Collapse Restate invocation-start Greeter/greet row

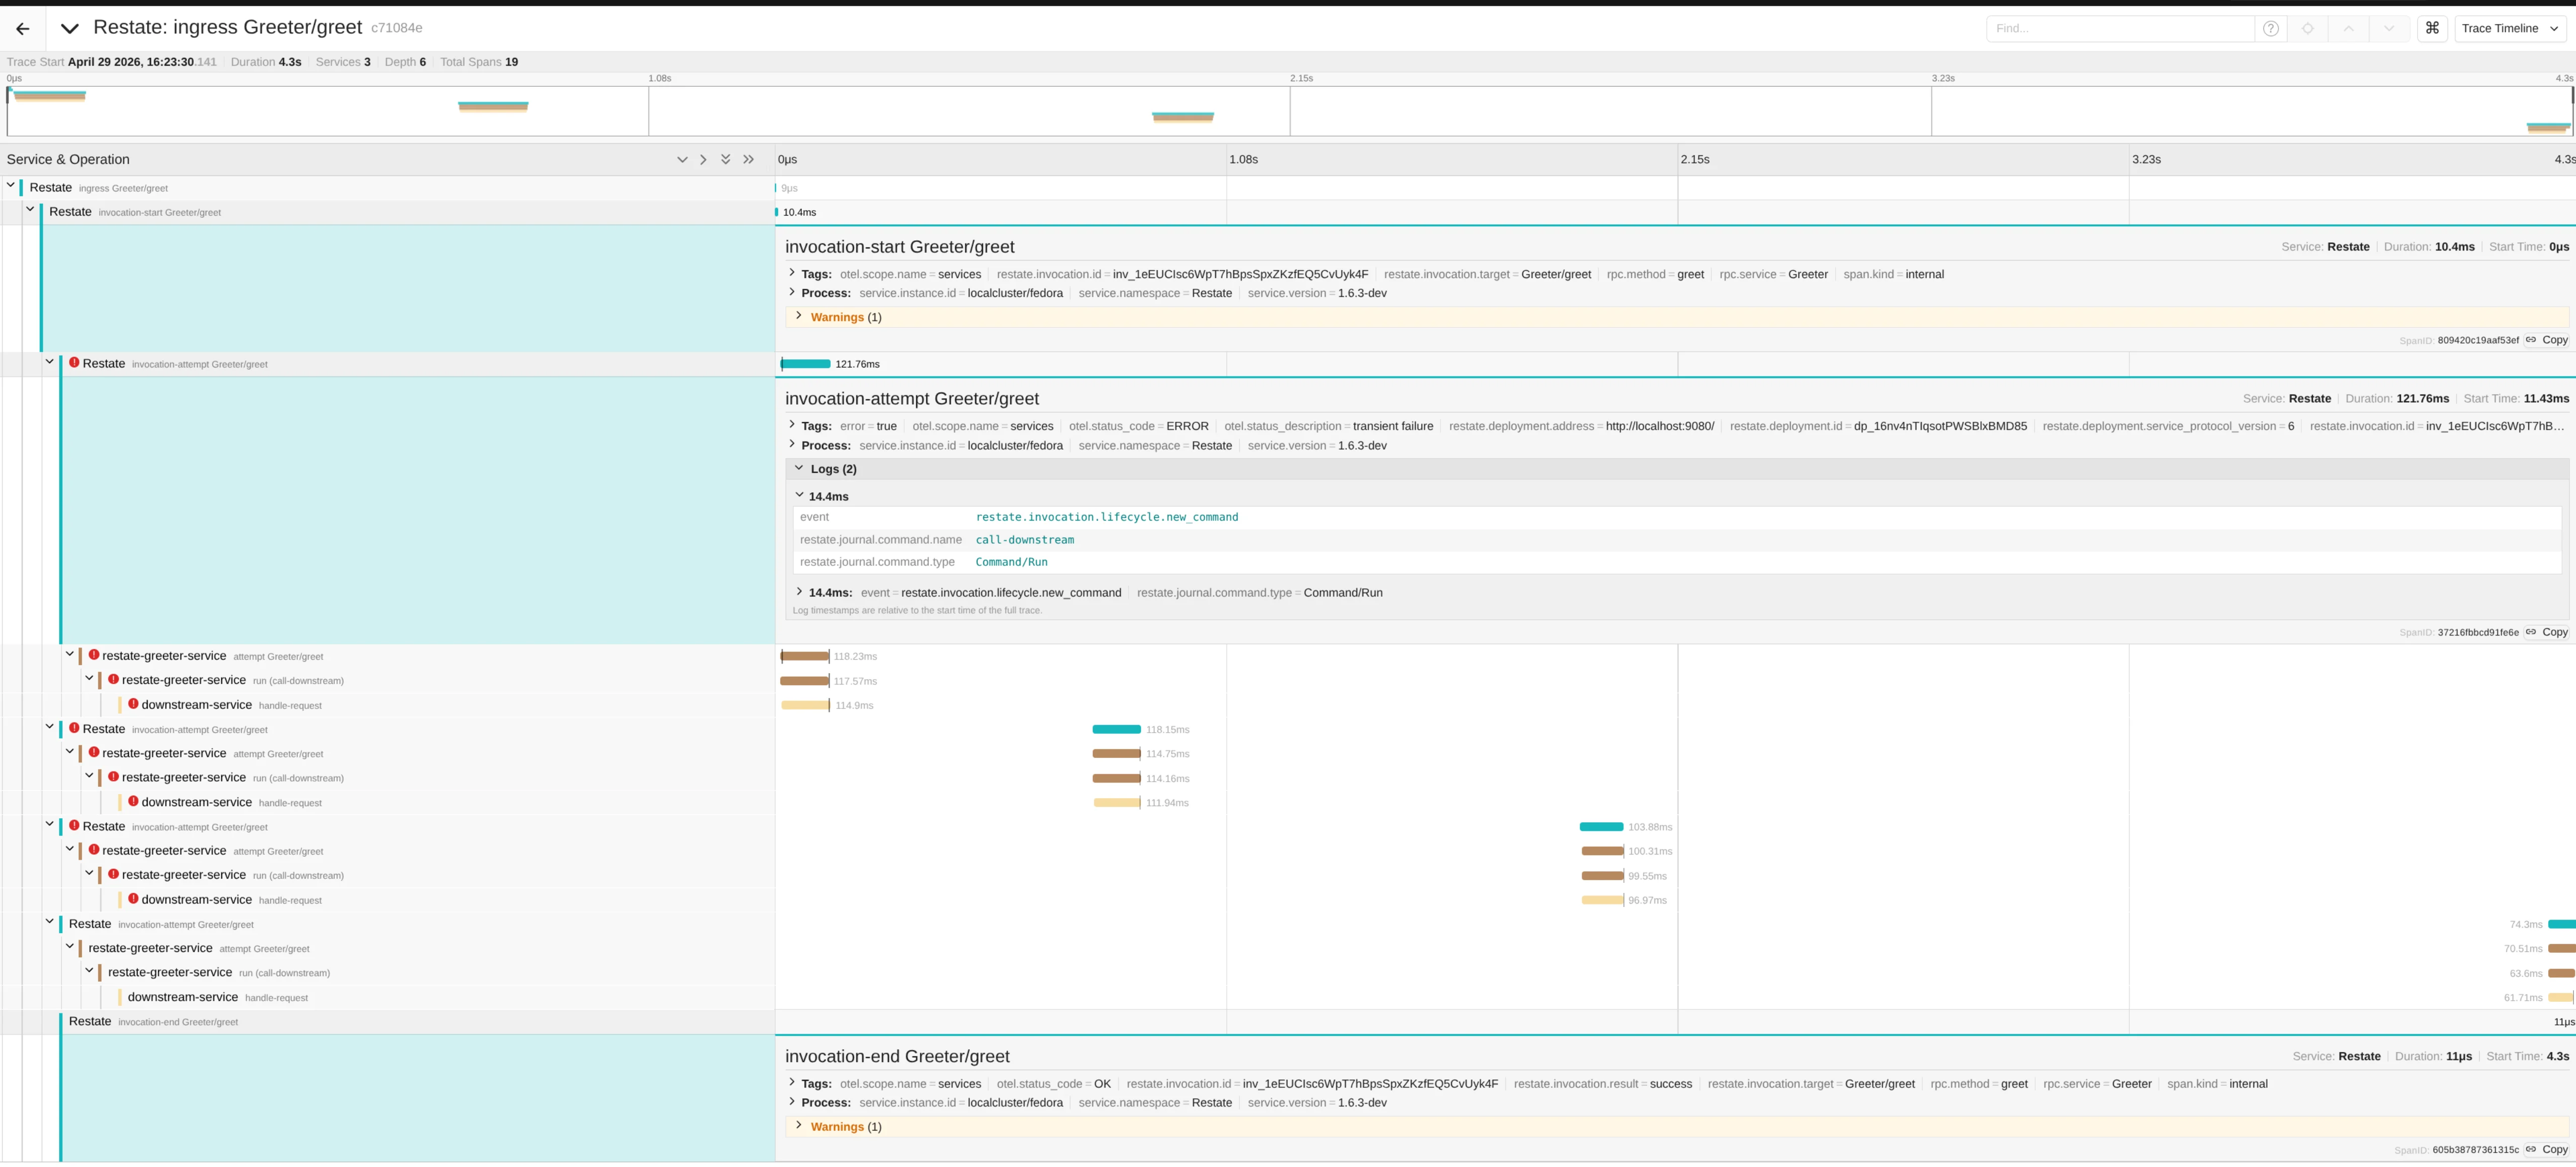(x=30, y=210)
